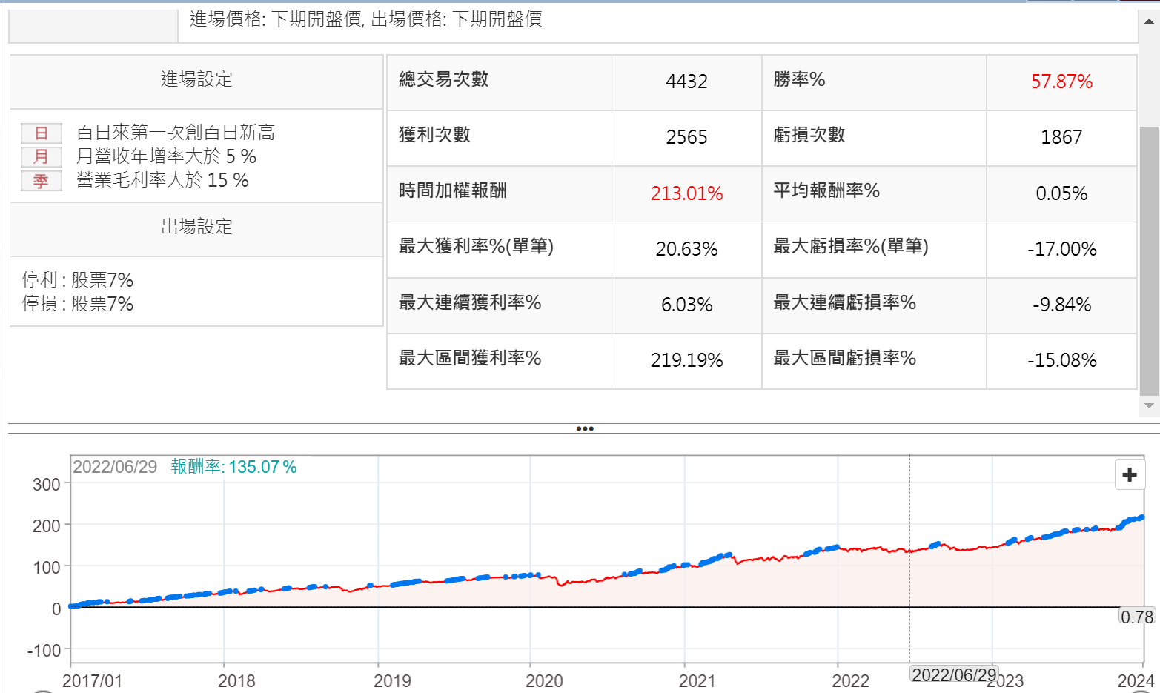
Task: Click the three-dot panel splitter handle
Action: click(584, 428)
